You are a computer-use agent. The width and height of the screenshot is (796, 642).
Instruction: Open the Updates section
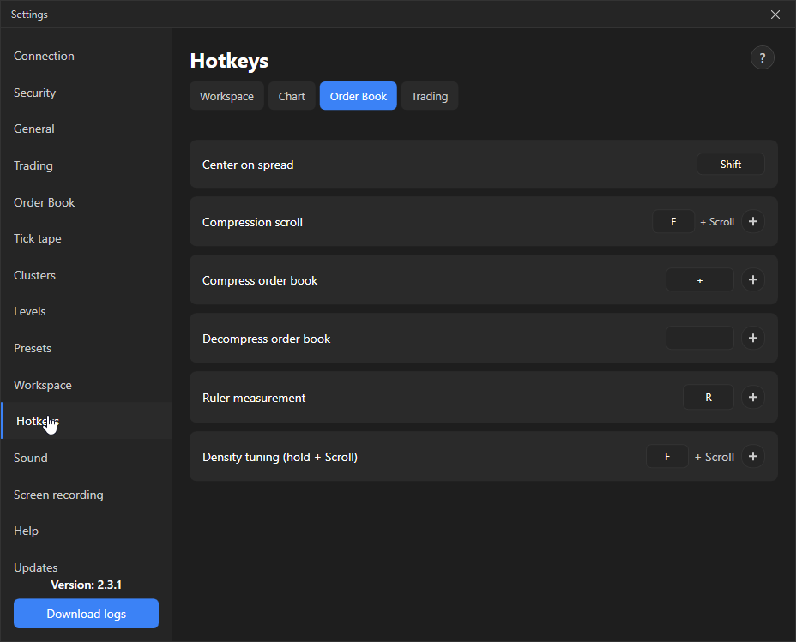point(35,567)
